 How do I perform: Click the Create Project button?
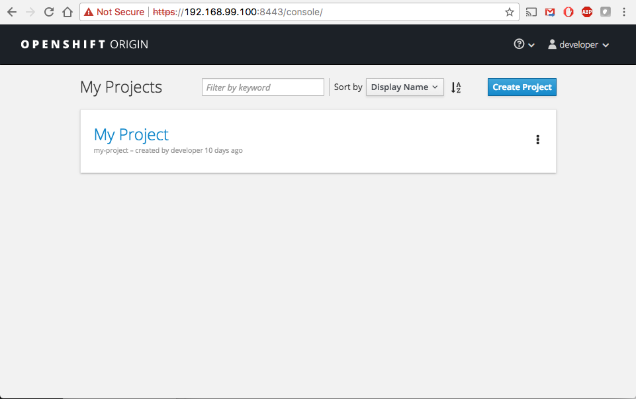pyautogui.click(x=522, y=87)
